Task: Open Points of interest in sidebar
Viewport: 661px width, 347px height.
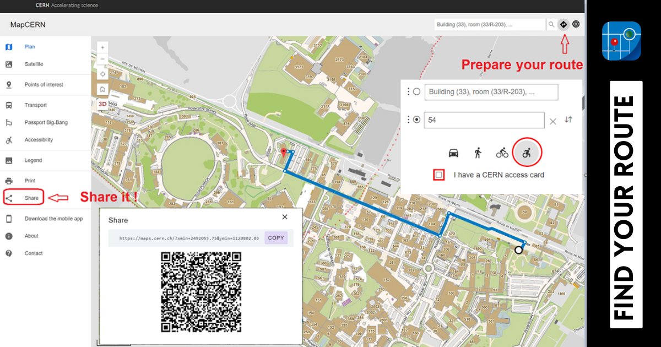Action: tap(44, 85)
